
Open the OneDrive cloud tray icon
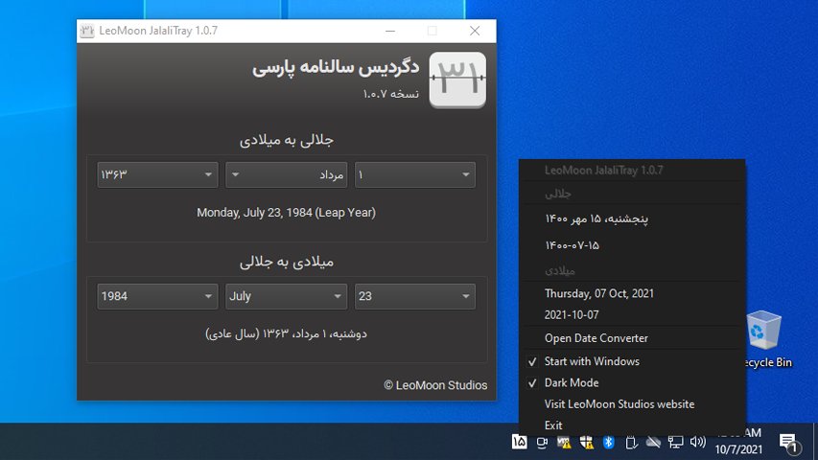653,443
